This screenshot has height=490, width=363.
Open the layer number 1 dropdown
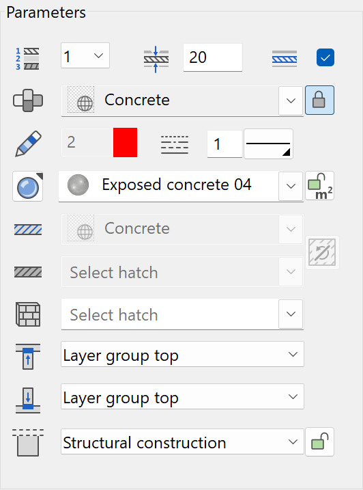[x=85, y=55]
